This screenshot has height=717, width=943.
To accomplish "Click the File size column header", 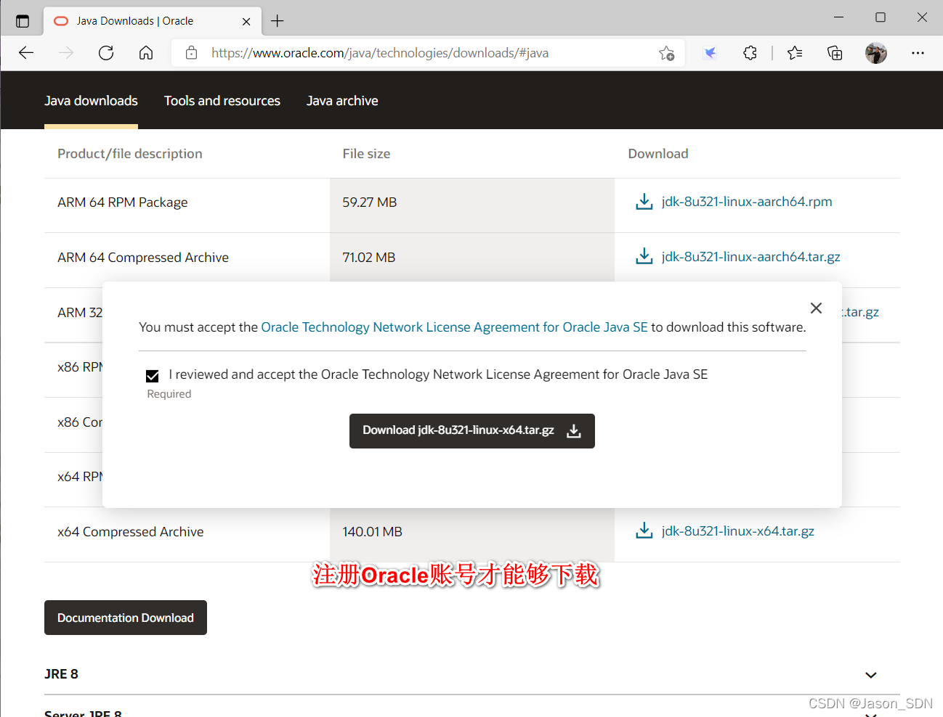I will click(366, 154).
